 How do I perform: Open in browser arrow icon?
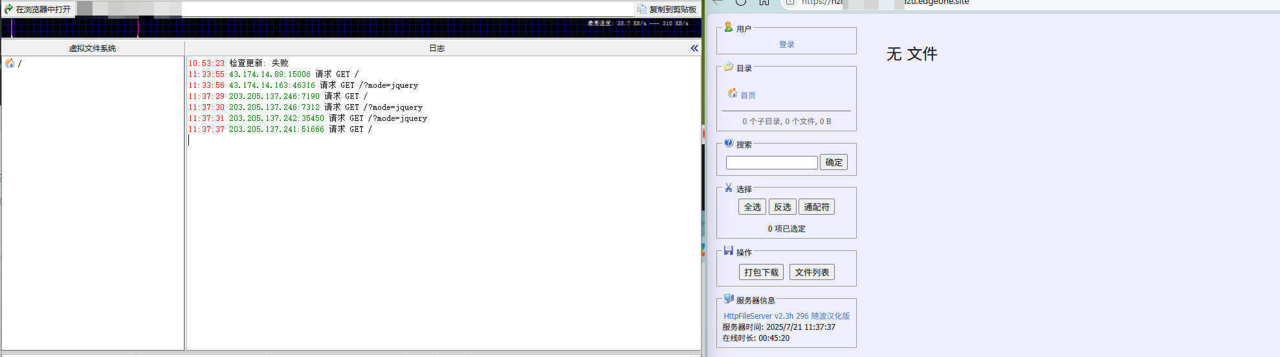click(8, 9)
